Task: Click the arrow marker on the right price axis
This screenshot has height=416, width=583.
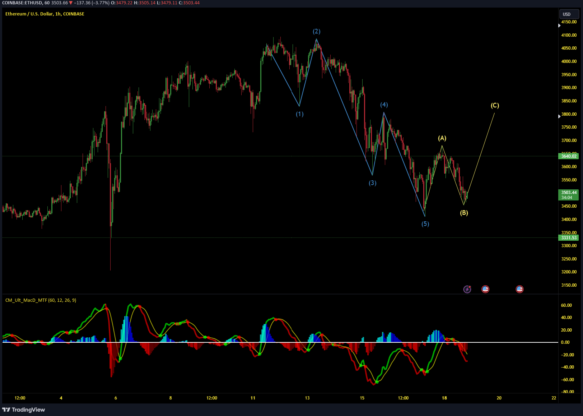Action: point(560,116)
